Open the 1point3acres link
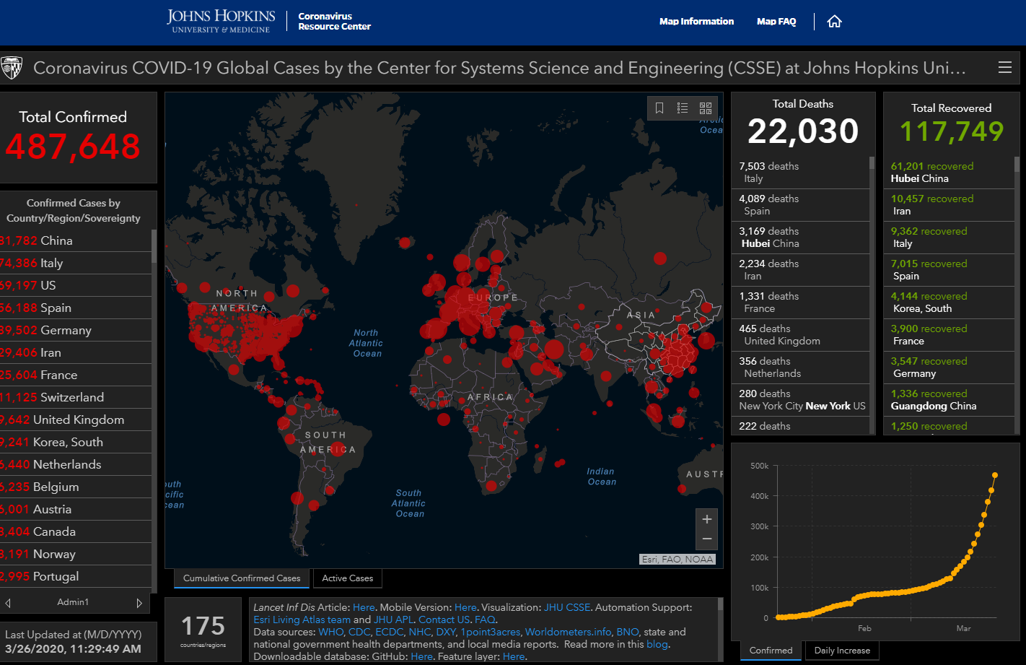The width and height of the screenshot is (1026, 665). (491, 632)
